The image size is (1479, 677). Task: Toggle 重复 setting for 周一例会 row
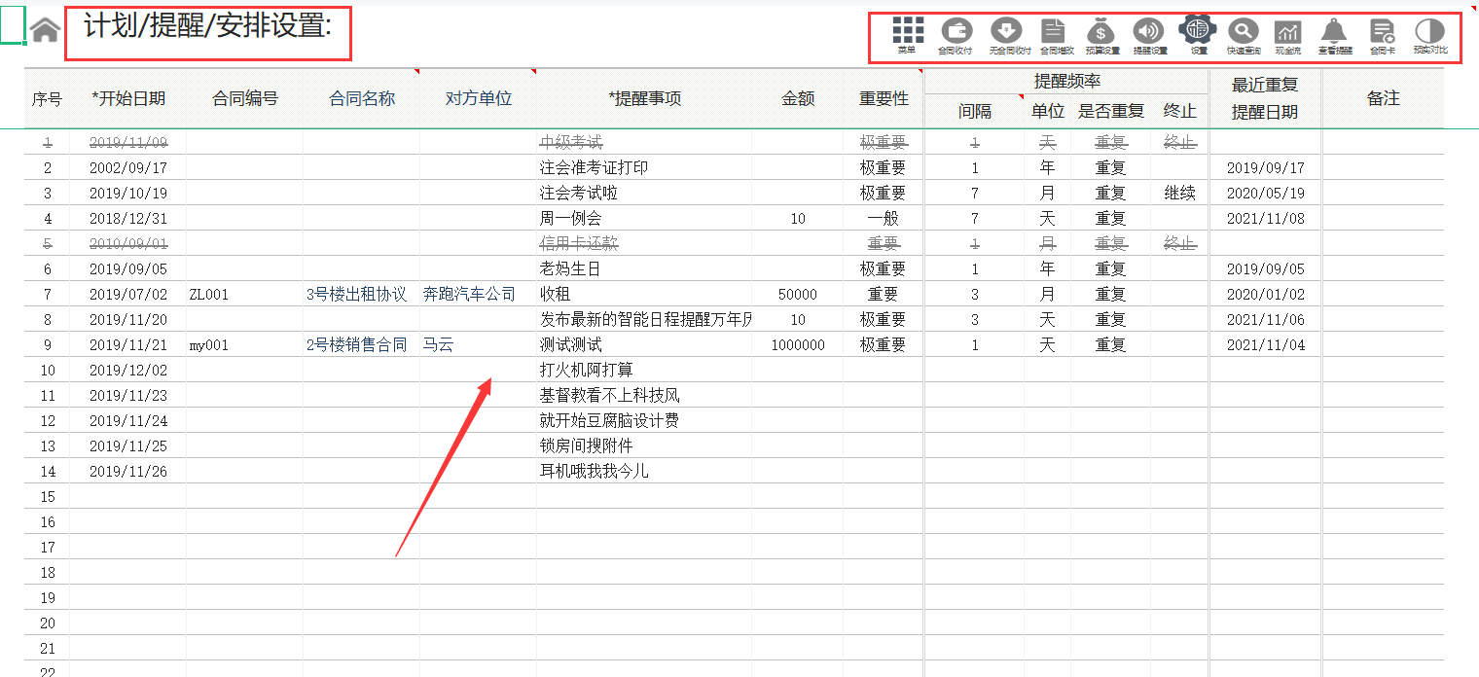[x=1110, y=218]
